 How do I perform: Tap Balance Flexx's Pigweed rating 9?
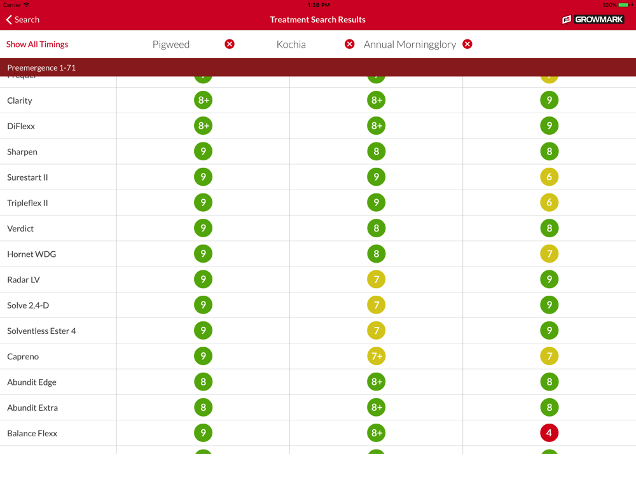(x=204, y=432)
